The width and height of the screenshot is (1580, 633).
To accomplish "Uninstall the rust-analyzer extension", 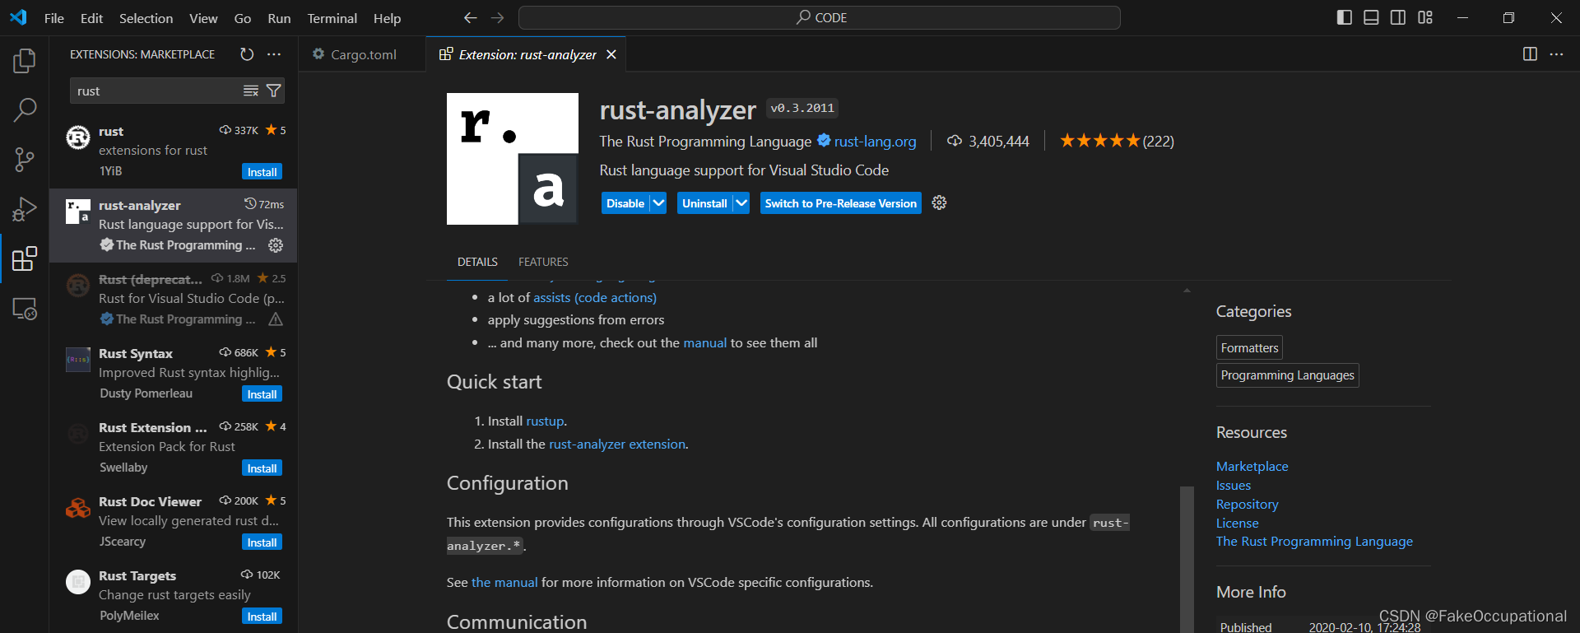I will (x=704, y=203).
